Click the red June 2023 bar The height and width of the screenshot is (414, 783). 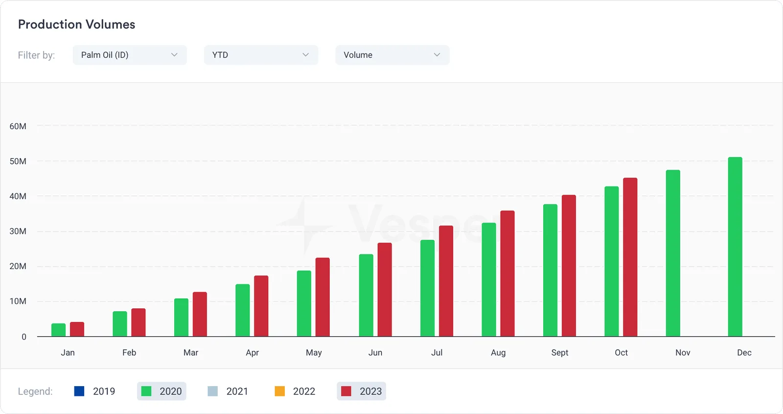pyautogui.click(x=385, y=290)
